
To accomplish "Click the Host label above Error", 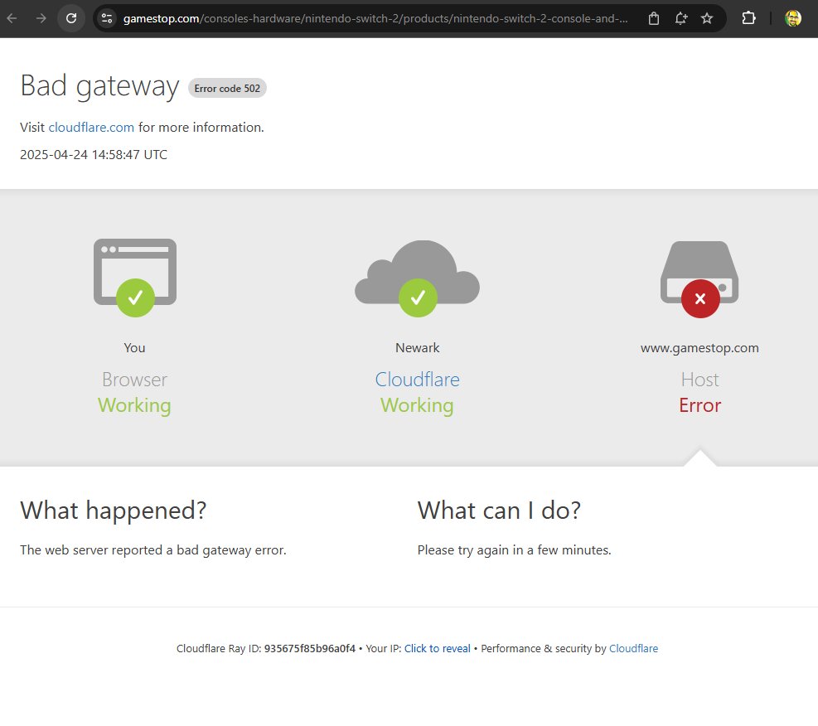I will point(699,380).
